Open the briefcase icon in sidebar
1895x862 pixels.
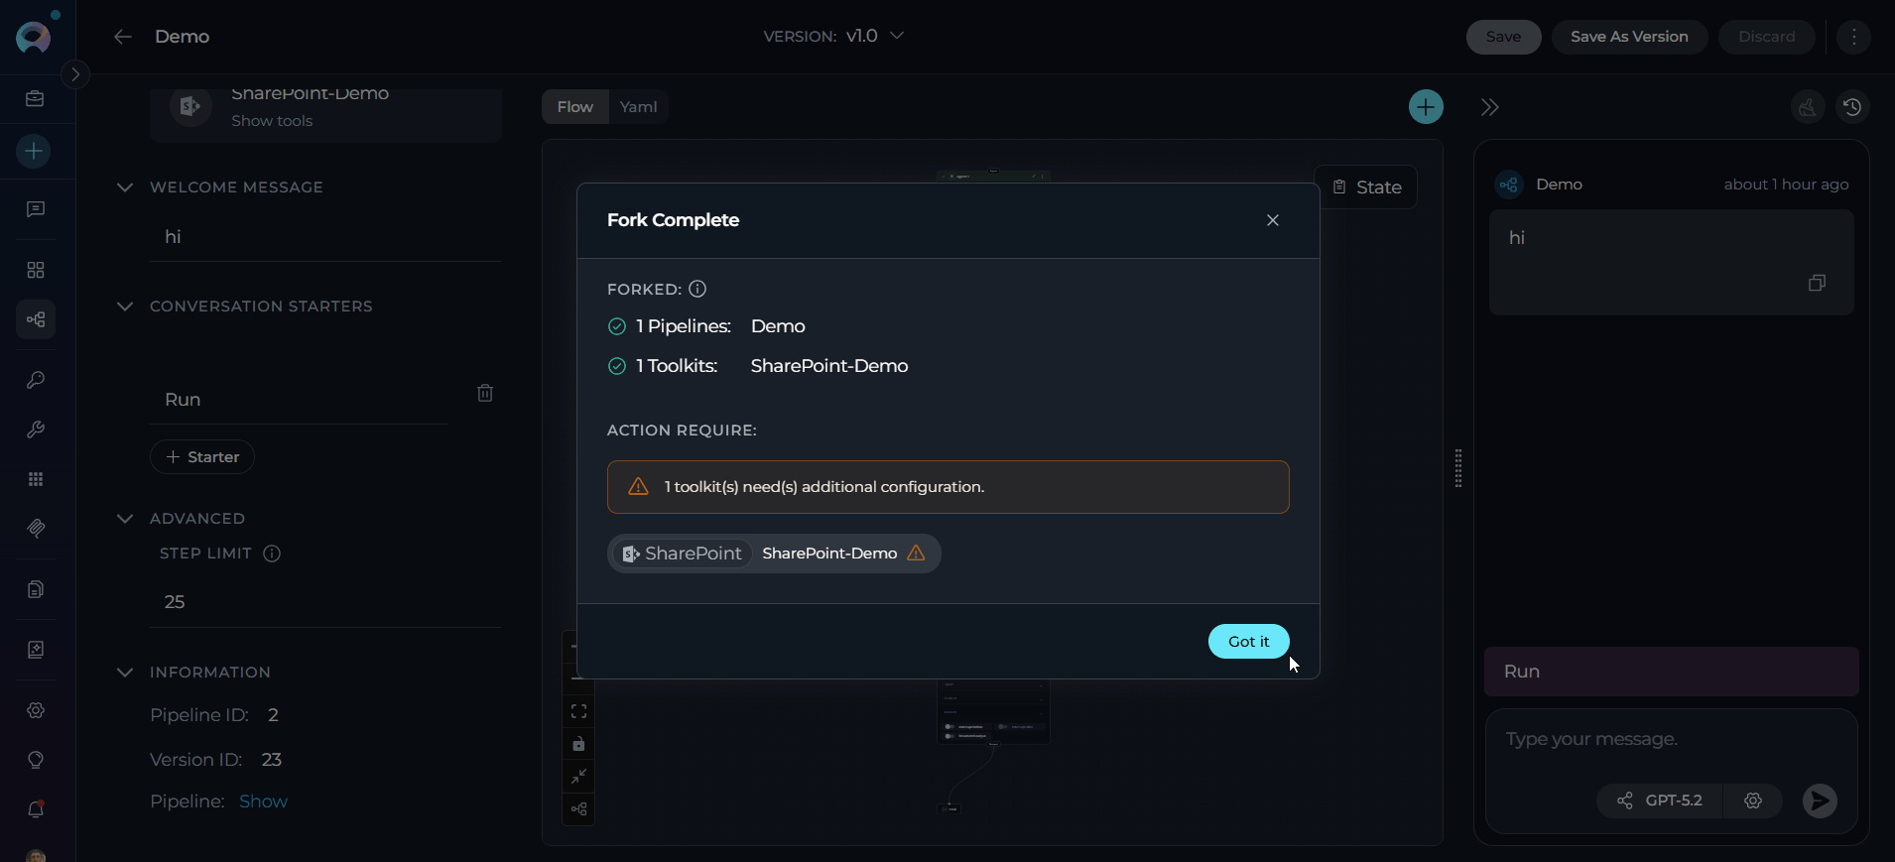[36, 99]
